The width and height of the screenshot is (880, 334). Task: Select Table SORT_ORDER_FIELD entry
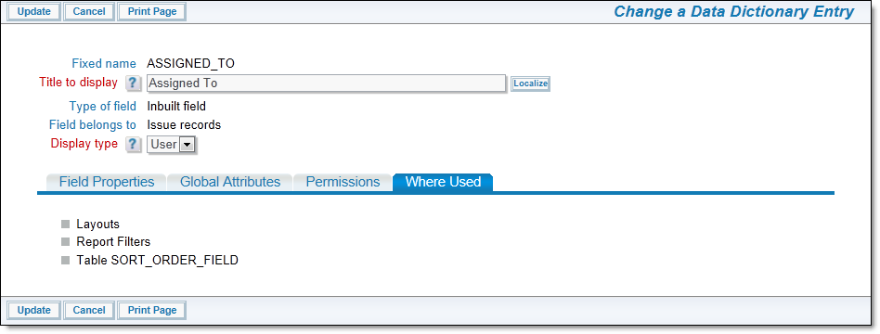click(x=158, y=261)
